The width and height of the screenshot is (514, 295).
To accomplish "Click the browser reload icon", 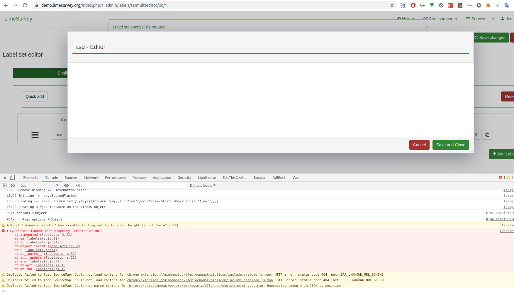I will 25,5.
